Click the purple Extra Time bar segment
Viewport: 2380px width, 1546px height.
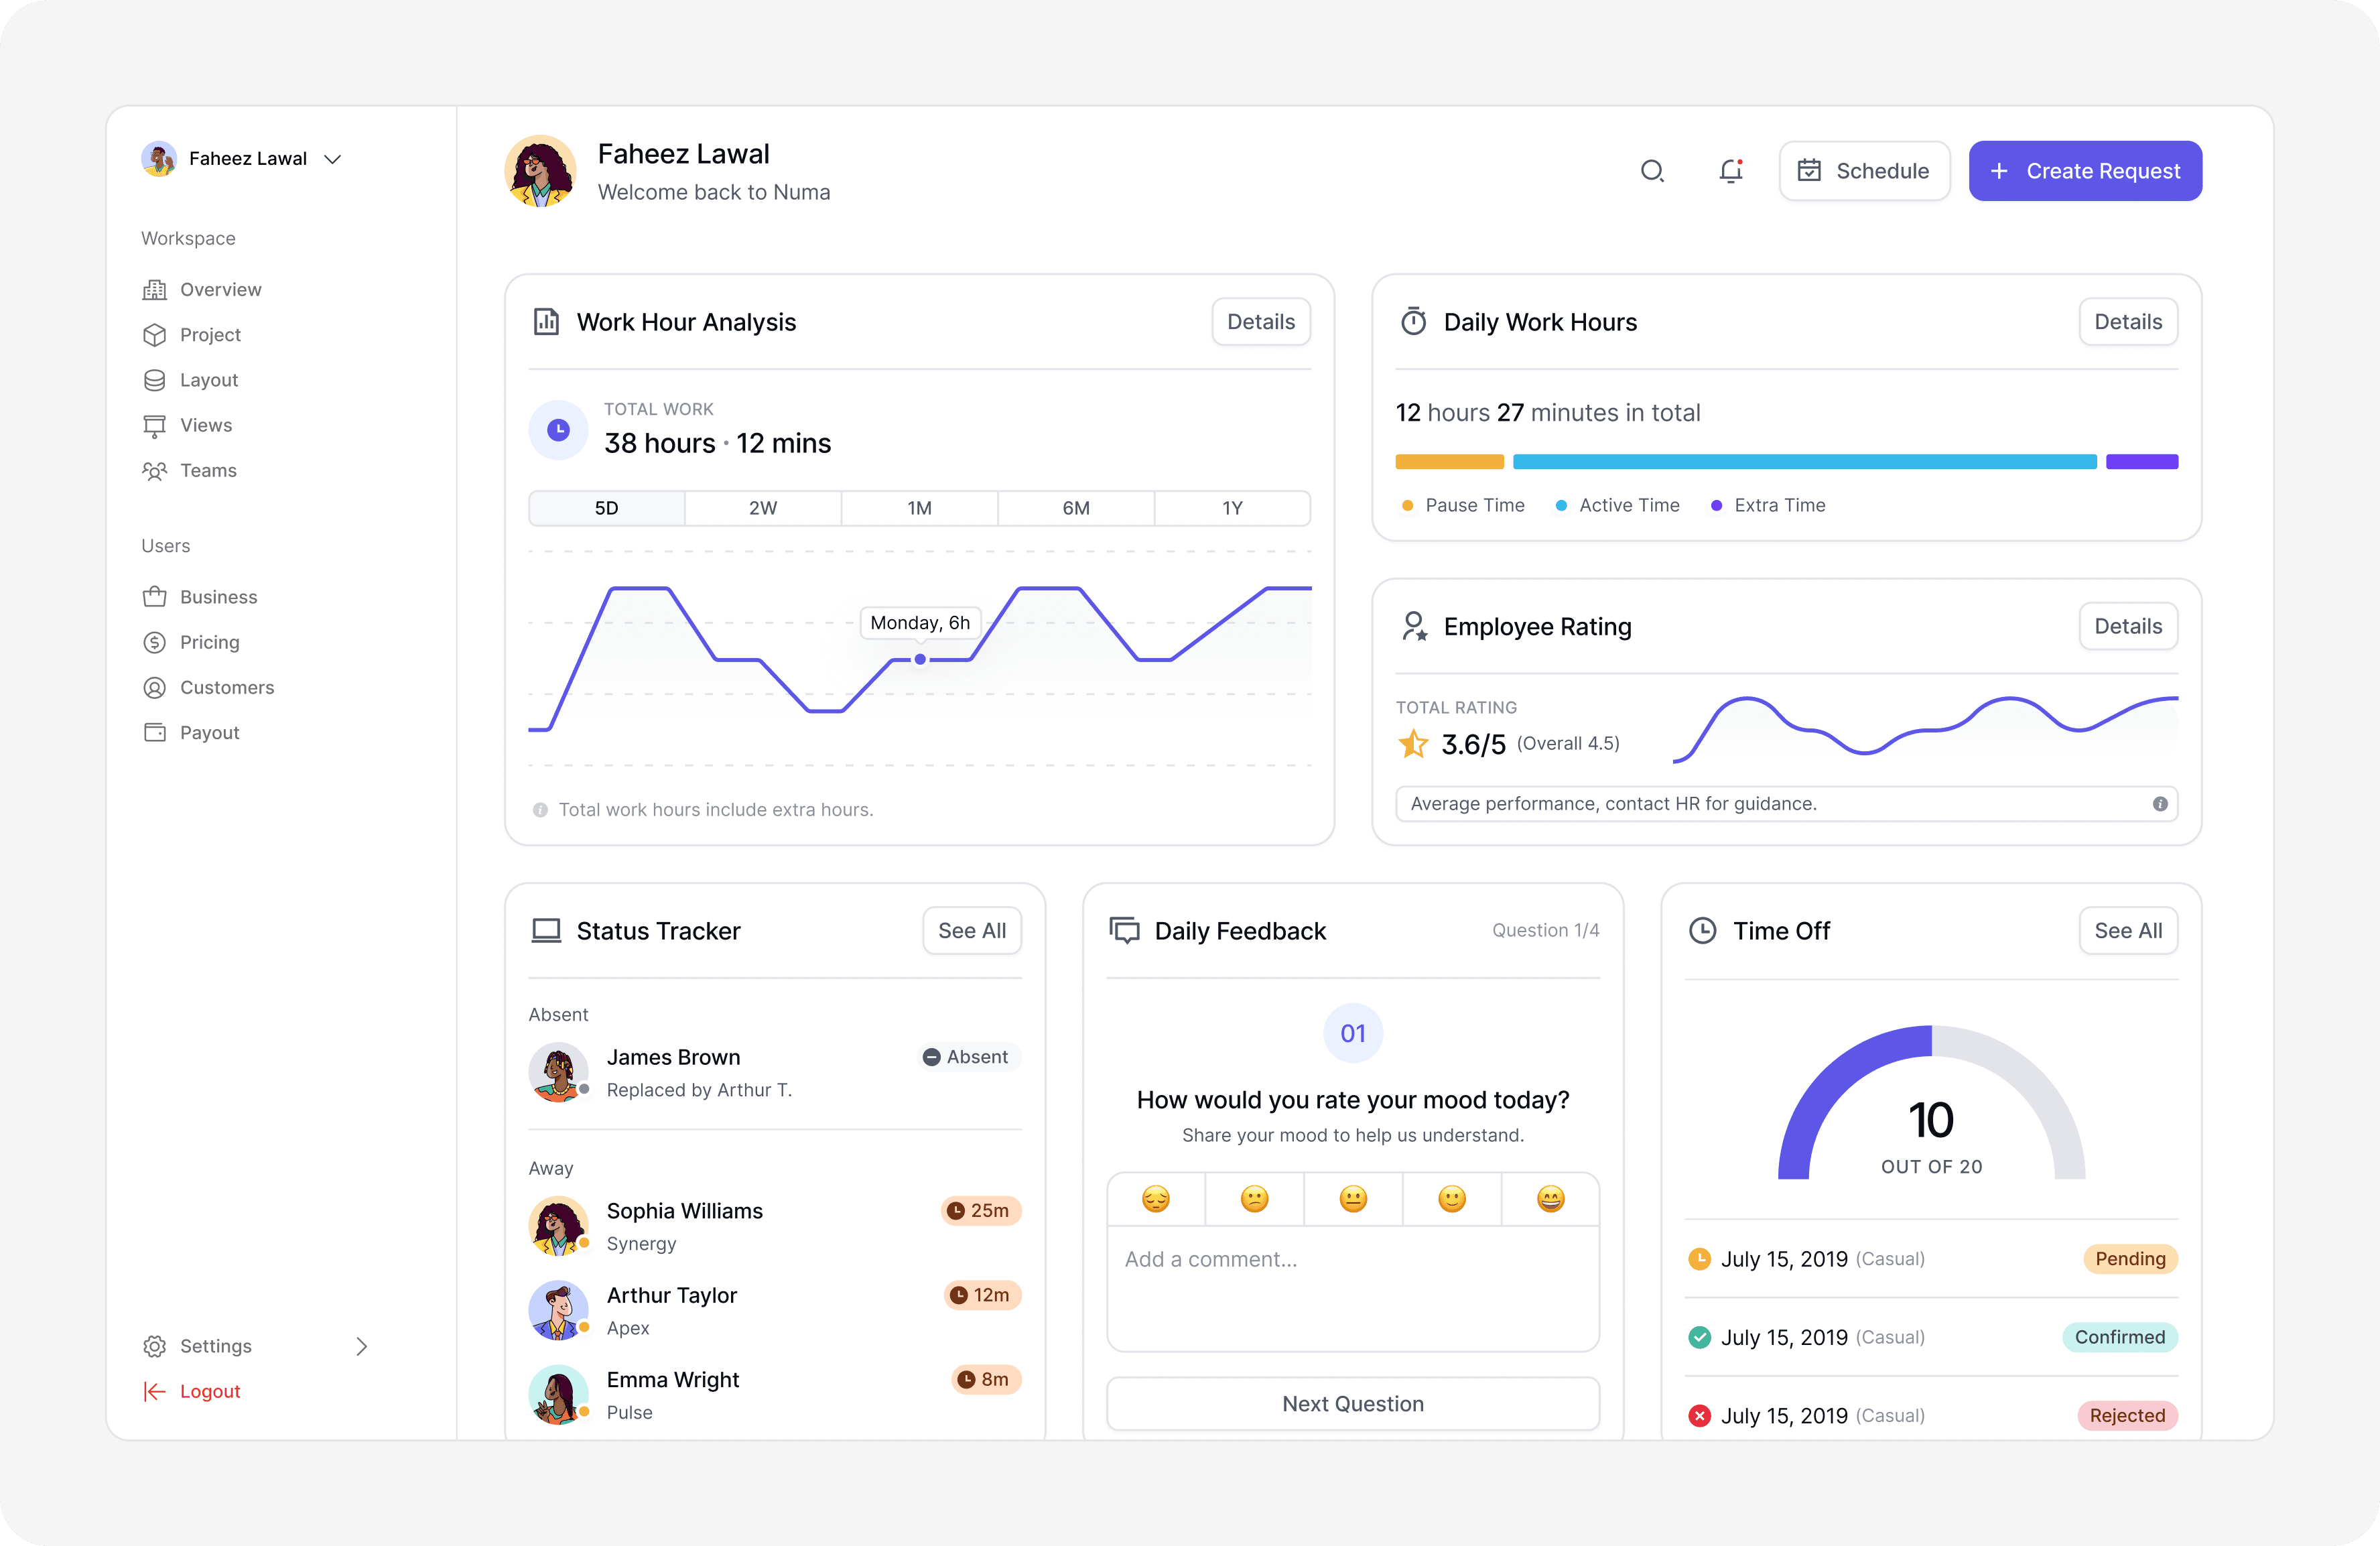2142,462
